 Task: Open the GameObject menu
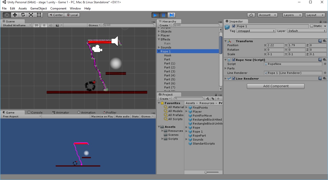pyautogui.click(x=39, y=8)
